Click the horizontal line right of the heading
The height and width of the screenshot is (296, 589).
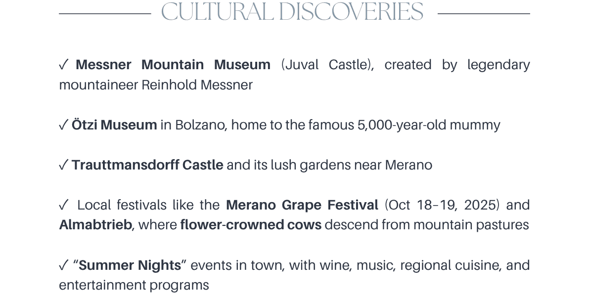pos(484,13)
